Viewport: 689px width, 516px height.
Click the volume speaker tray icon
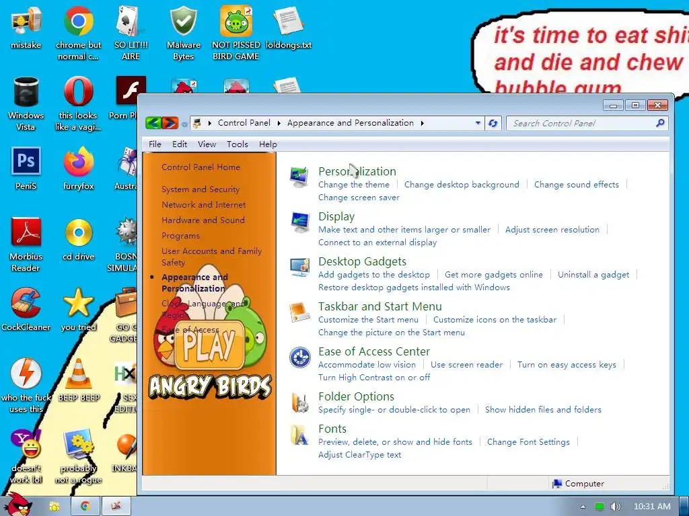pos(615,507)
